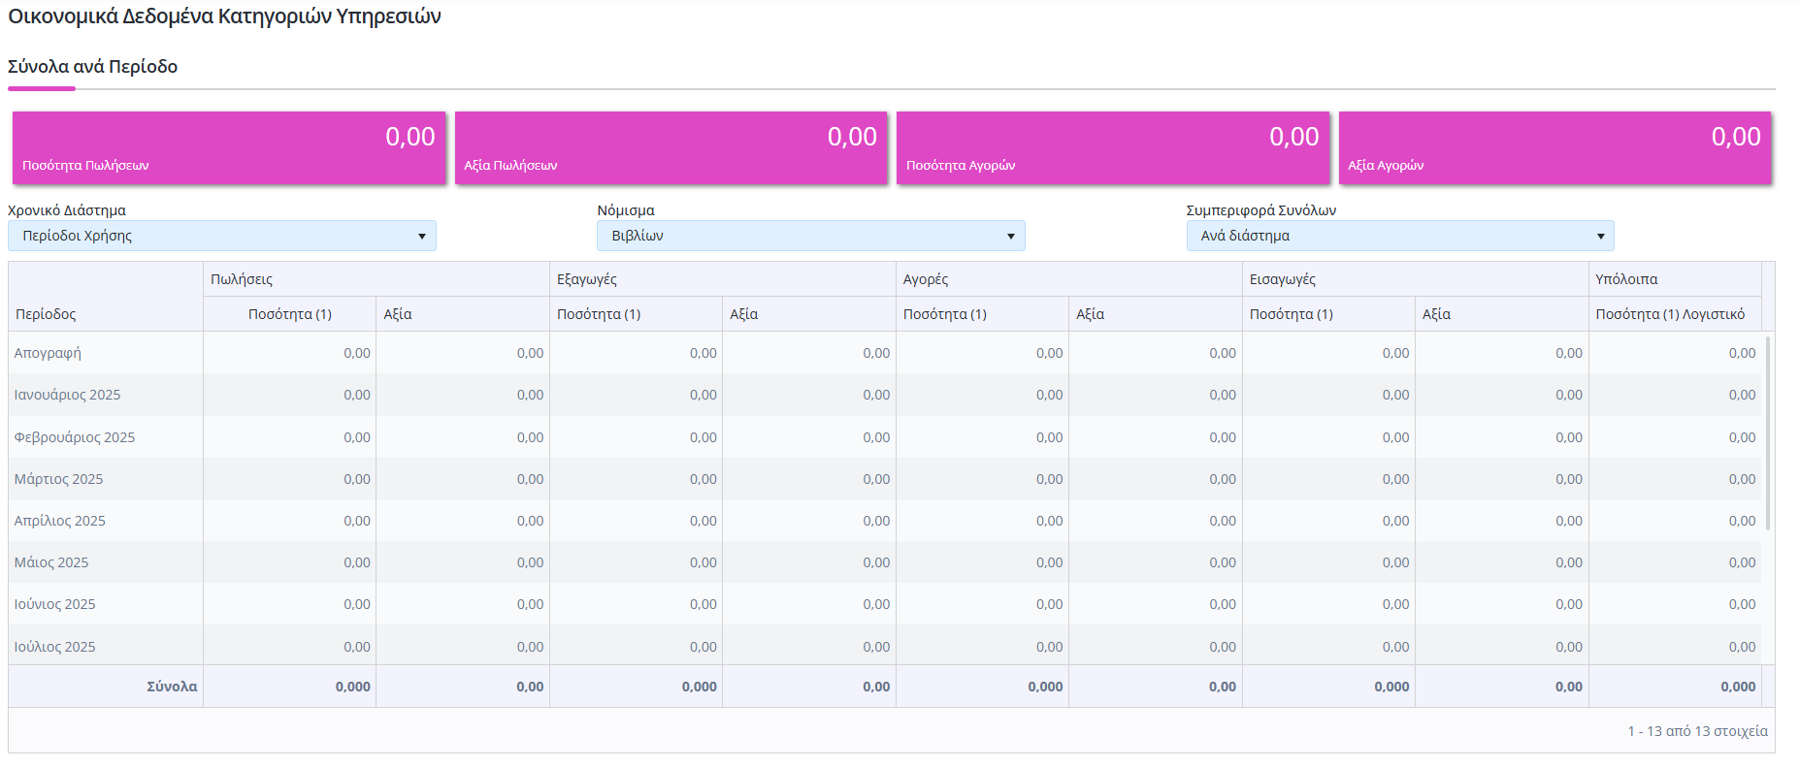1800x768 pixels.
Task: Select the Σύνολα ανά Περίοδο tab
Action: pyautogui.click(x=93, y=67)
